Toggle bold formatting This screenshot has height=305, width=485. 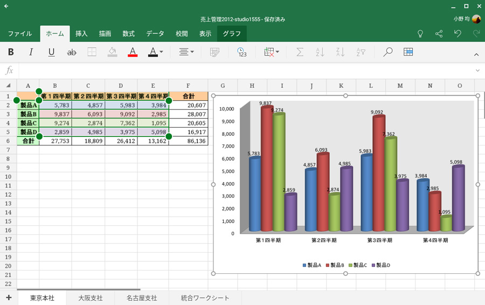pyautogui.click(x=11, y=52)
